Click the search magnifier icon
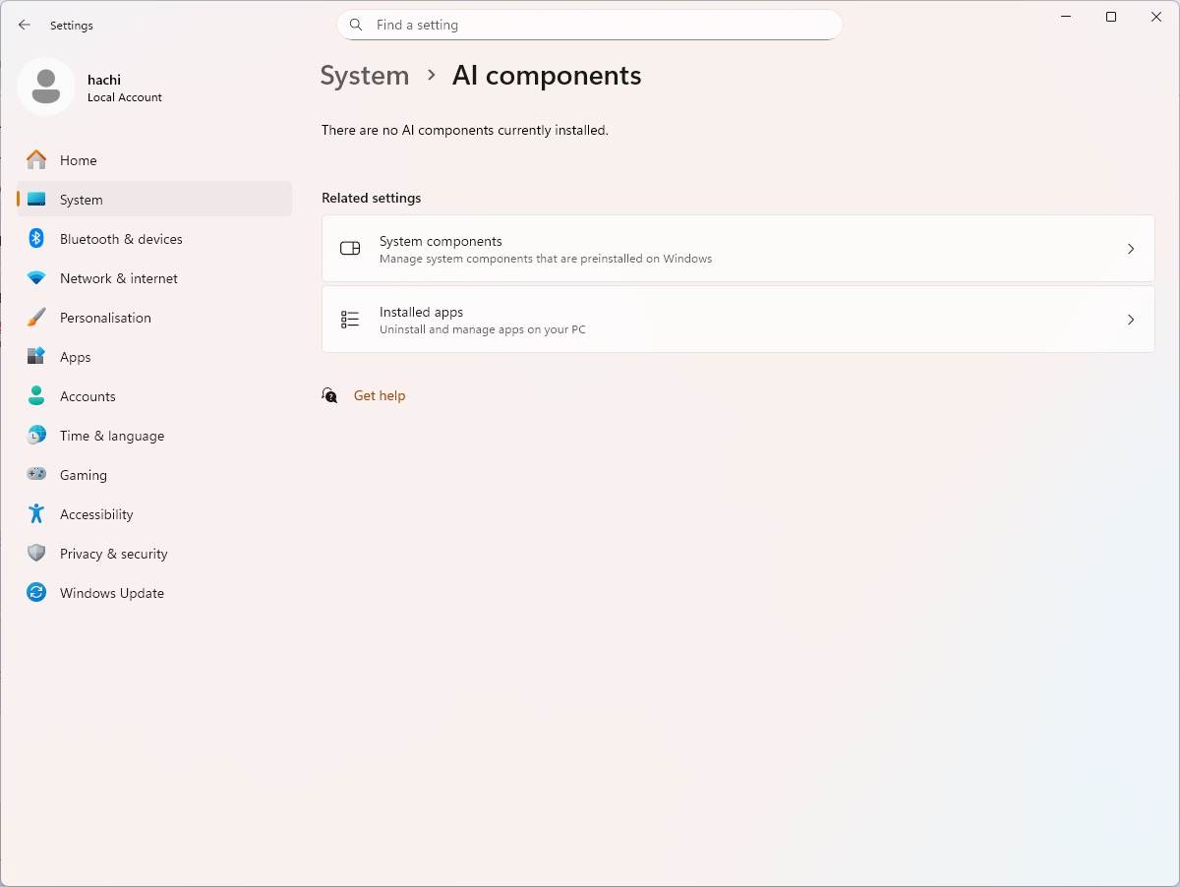 (x=357, y=25)
